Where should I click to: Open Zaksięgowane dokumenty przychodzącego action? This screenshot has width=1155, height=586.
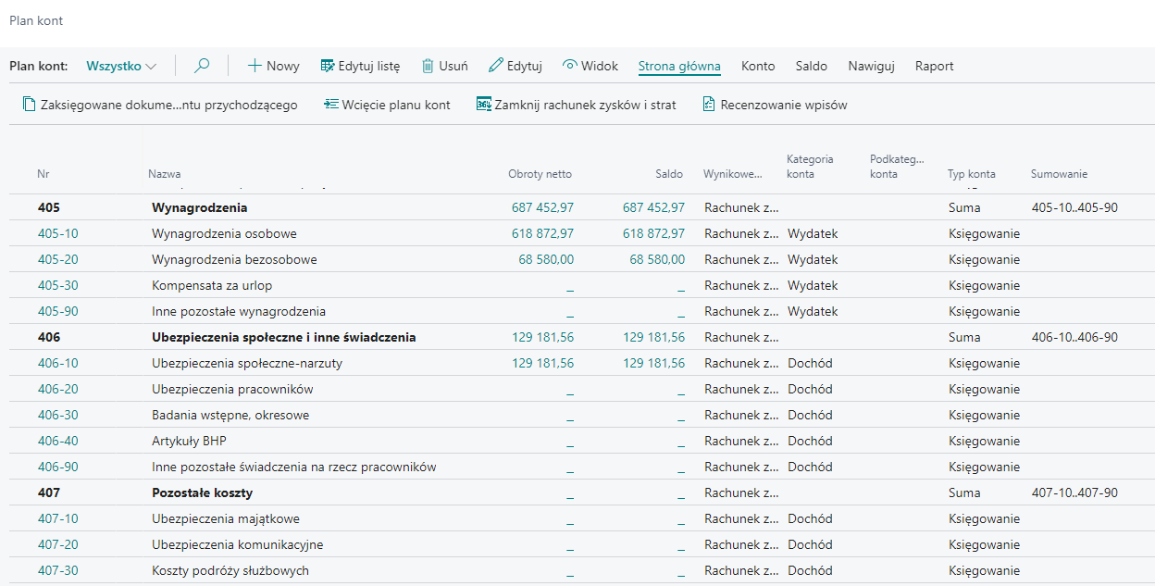160,105
